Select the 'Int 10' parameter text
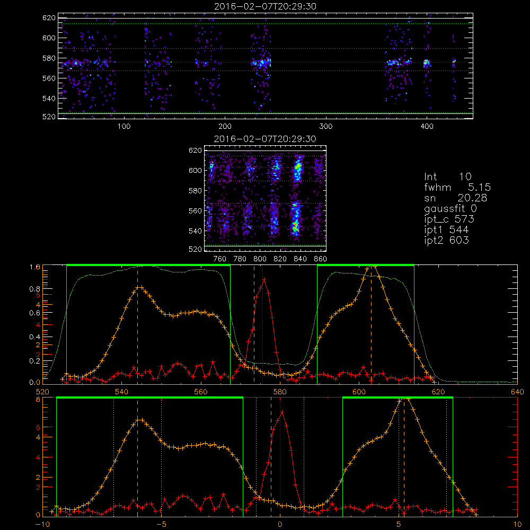This screenshot has height=530, width=530. [448, 177]
